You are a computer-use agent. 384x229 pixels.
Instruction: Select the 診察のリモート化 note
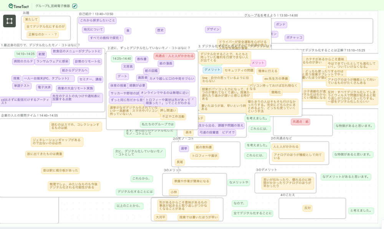tap(88, 62)
